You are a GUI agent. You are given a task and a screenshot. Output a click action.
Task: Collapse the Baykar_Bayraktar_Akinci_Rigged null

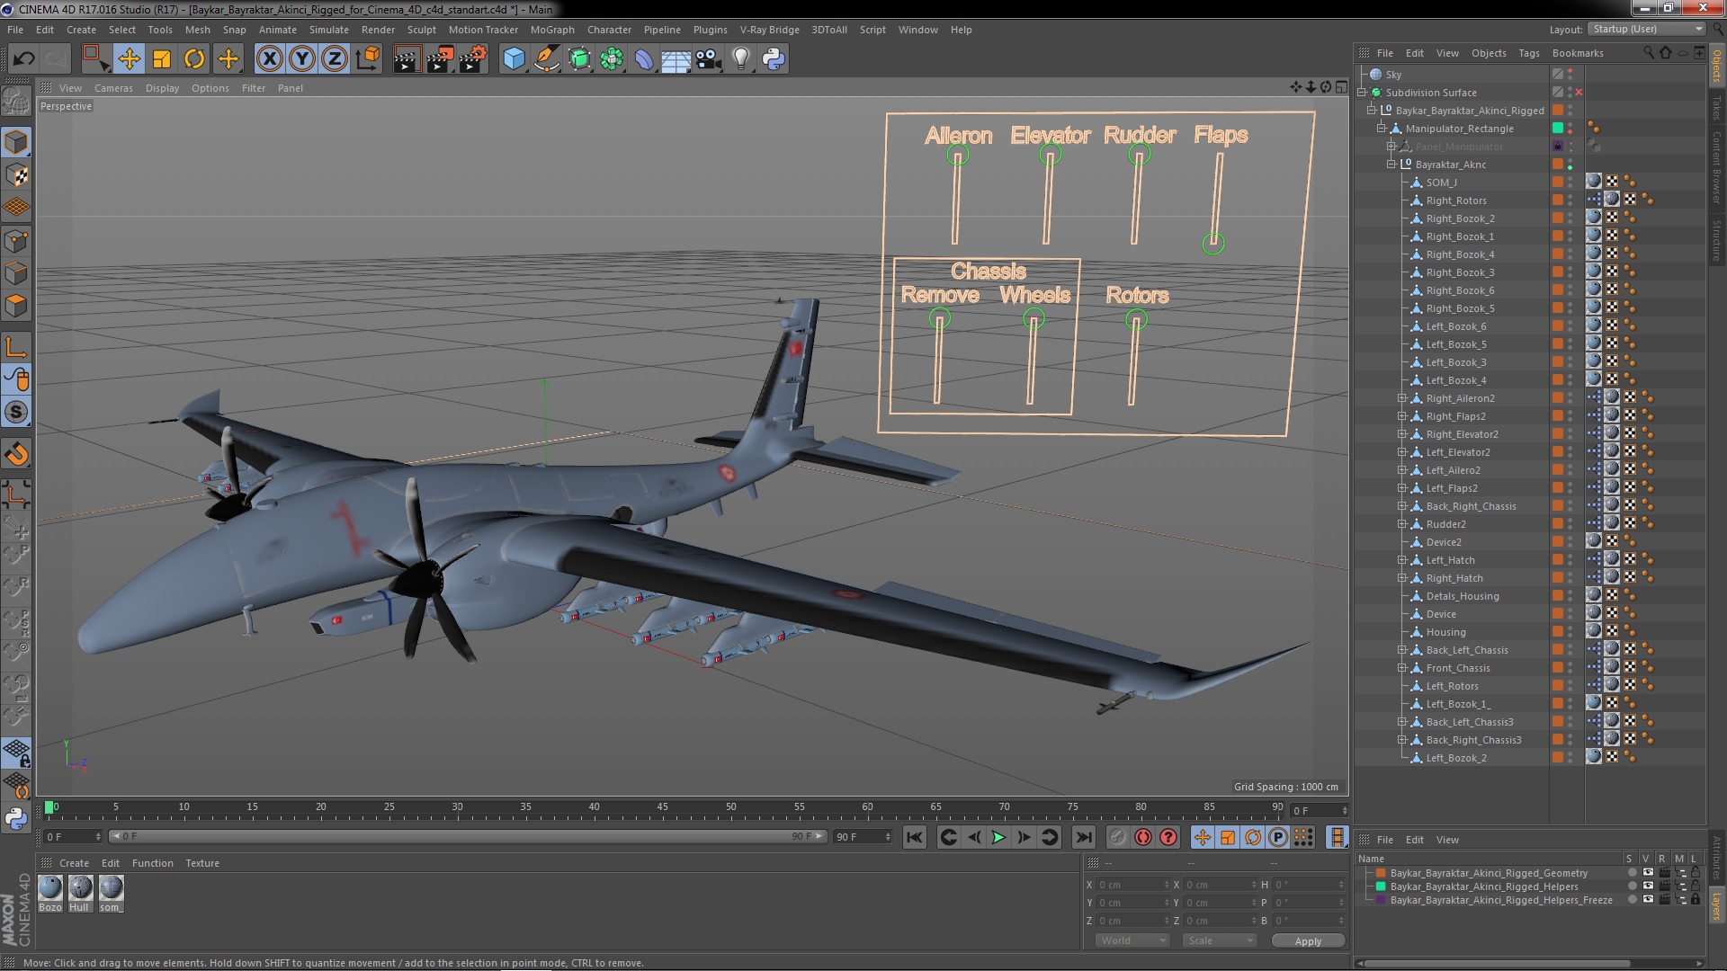[x=1372, y=111]
